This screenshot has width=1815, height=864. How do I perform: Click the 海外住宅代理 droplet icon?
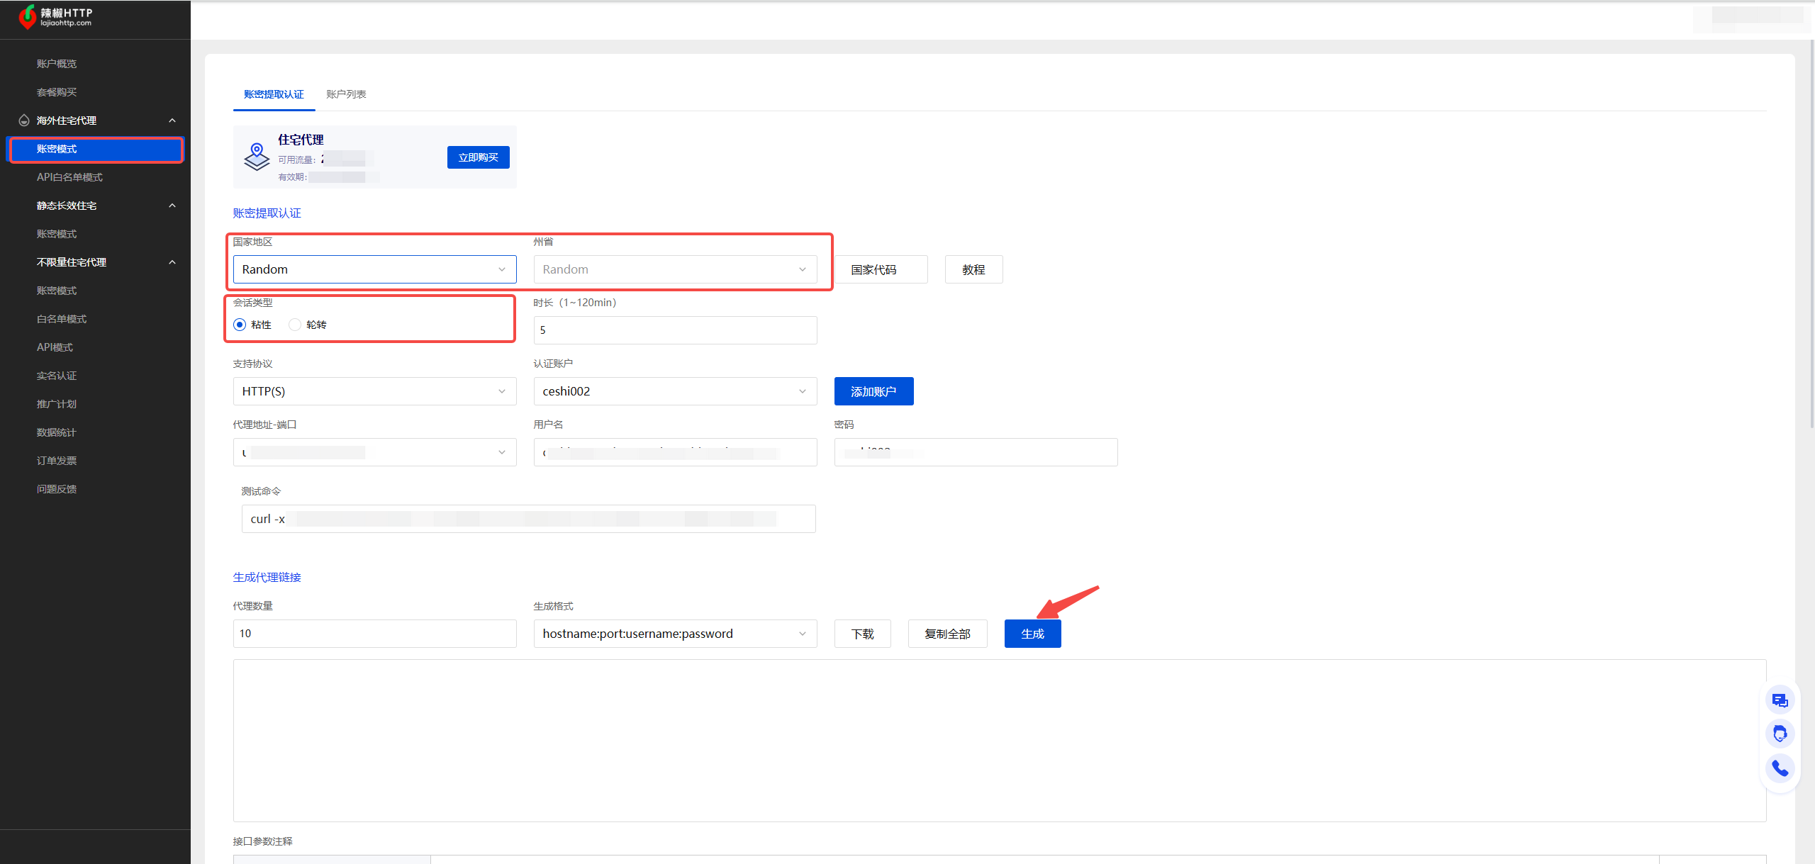(x=24, y=120)
